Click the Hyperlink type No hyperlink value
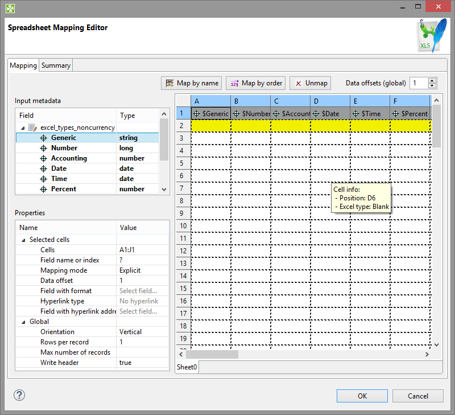The height and width of the screenshot is (415, 455). coord(142,302)
